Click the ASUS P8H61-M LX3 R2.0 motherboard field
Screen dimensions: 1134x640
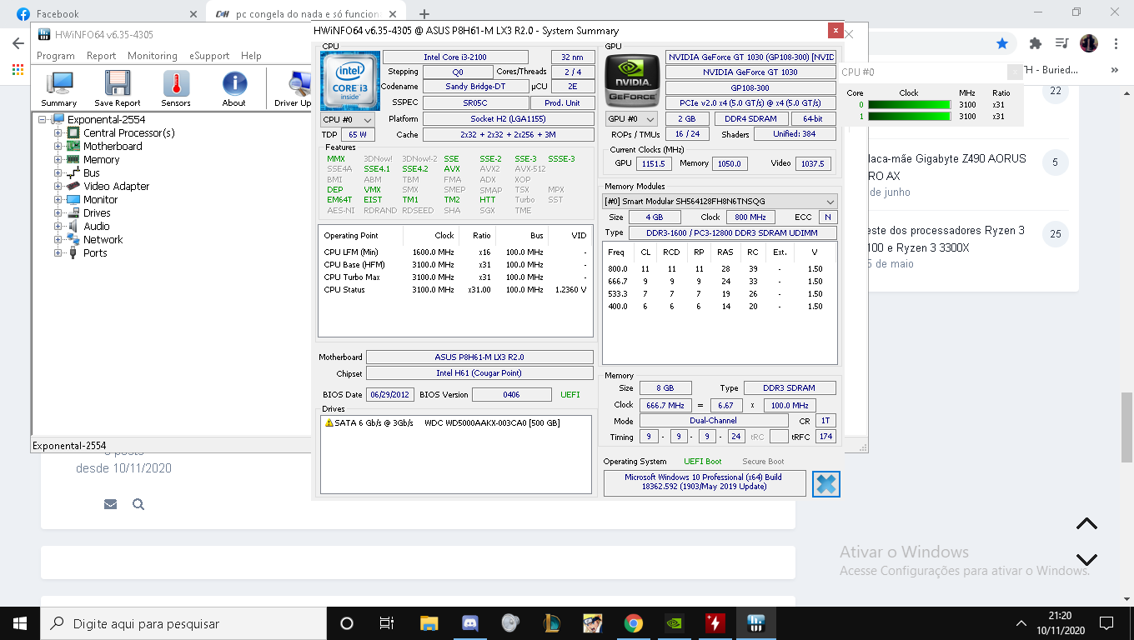(479, 357)
